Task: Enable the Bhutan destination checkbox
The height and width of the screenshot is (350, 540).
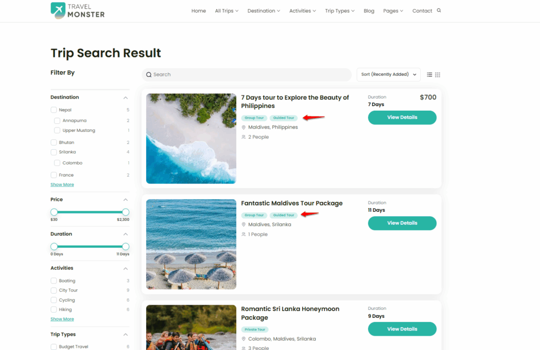Action: coord(54,143)
